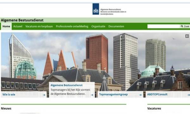Open the Actueel menu
Image resolution: width=190 pixels, height=127 pixels.
click(18, 26)
